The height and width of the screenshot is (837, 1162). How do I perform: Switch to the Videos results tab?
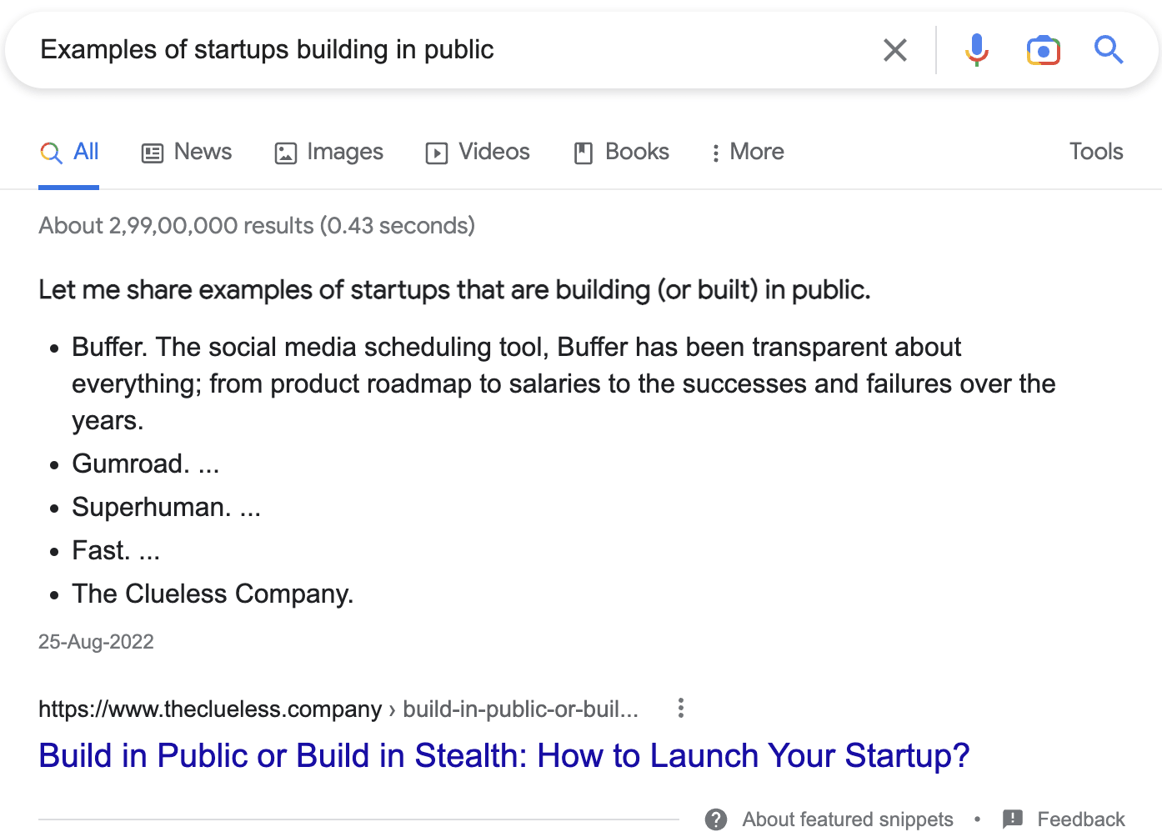[x=493, y=152]
